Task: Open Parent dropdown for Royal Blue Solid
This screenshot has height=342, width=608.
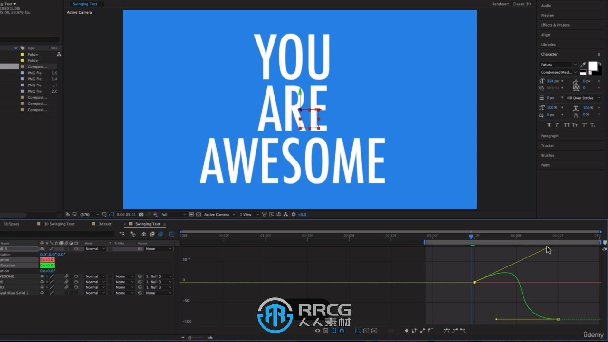Action: (x=159, y=293)
